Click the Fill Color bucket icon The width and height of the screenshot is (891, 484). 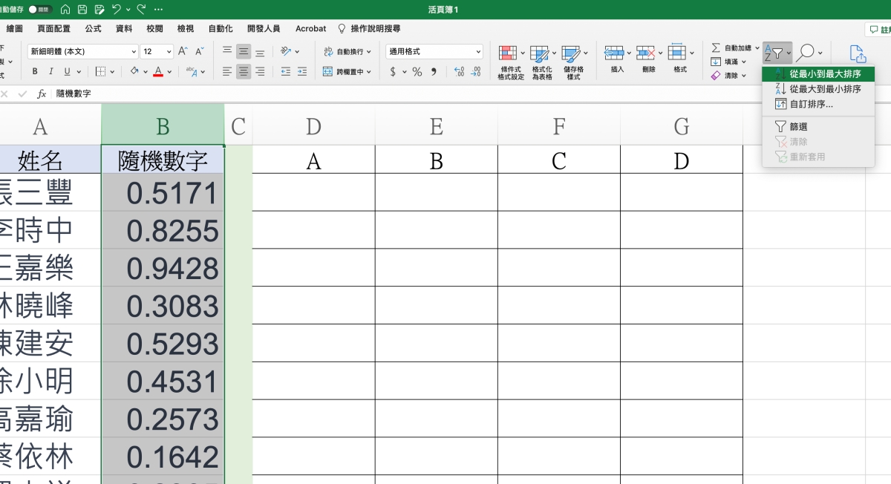click(x=134, y=71)
